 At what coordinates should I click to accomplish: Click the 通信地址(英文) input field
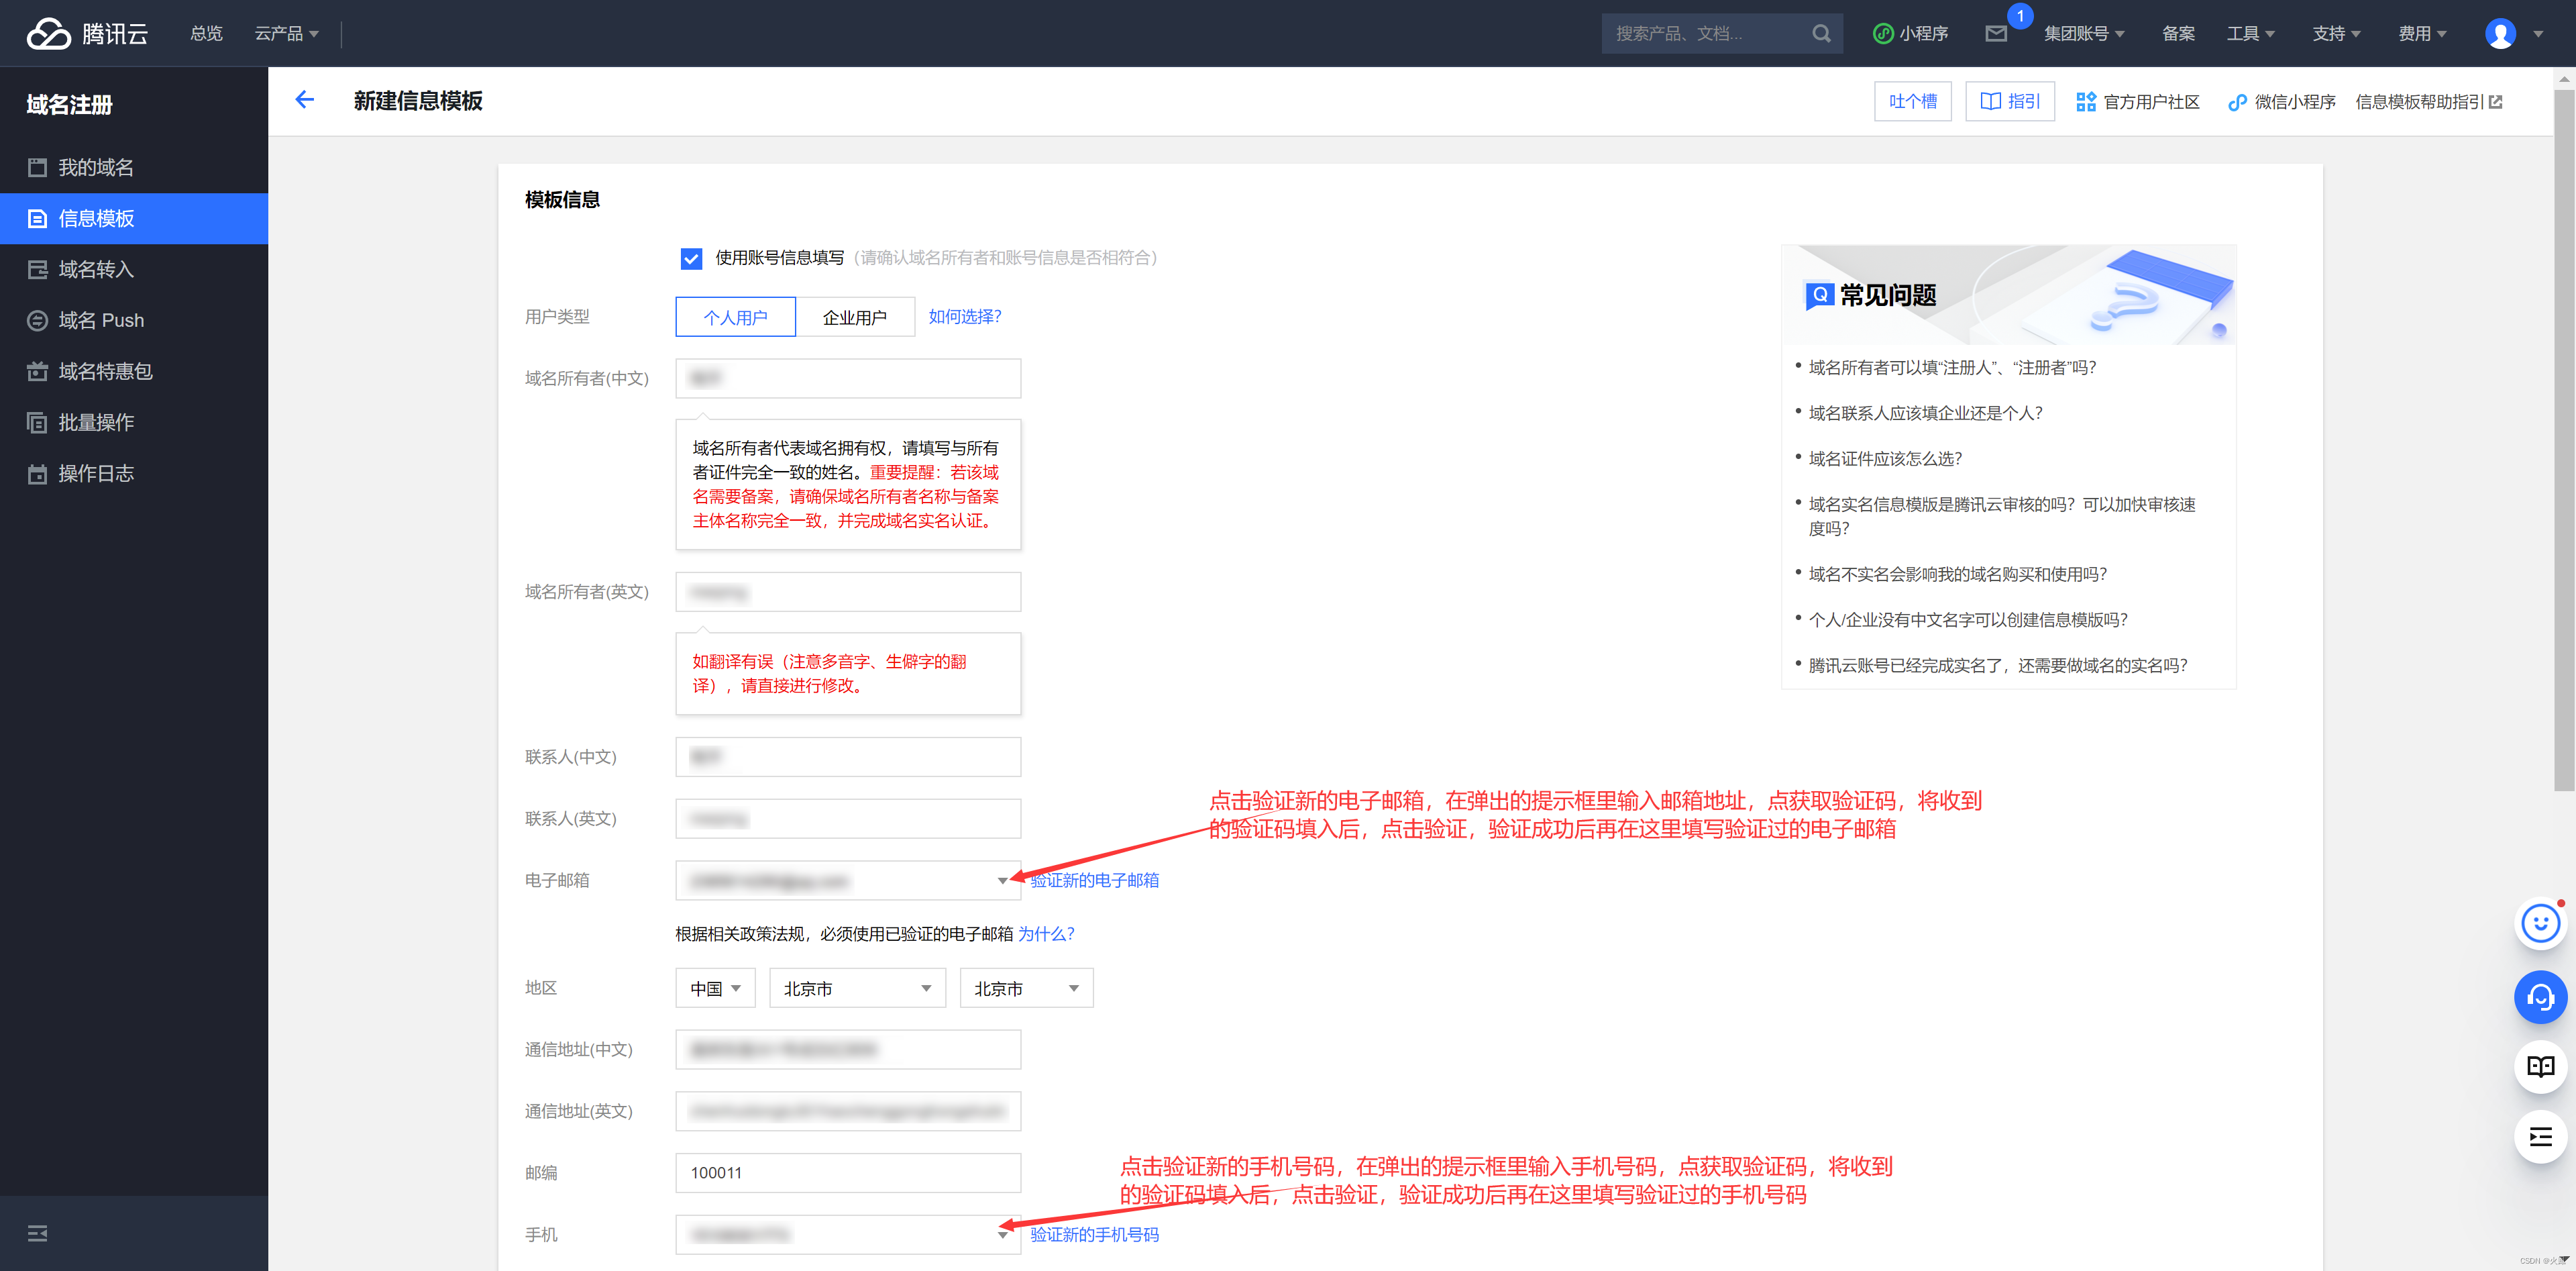click(848, 1111)
